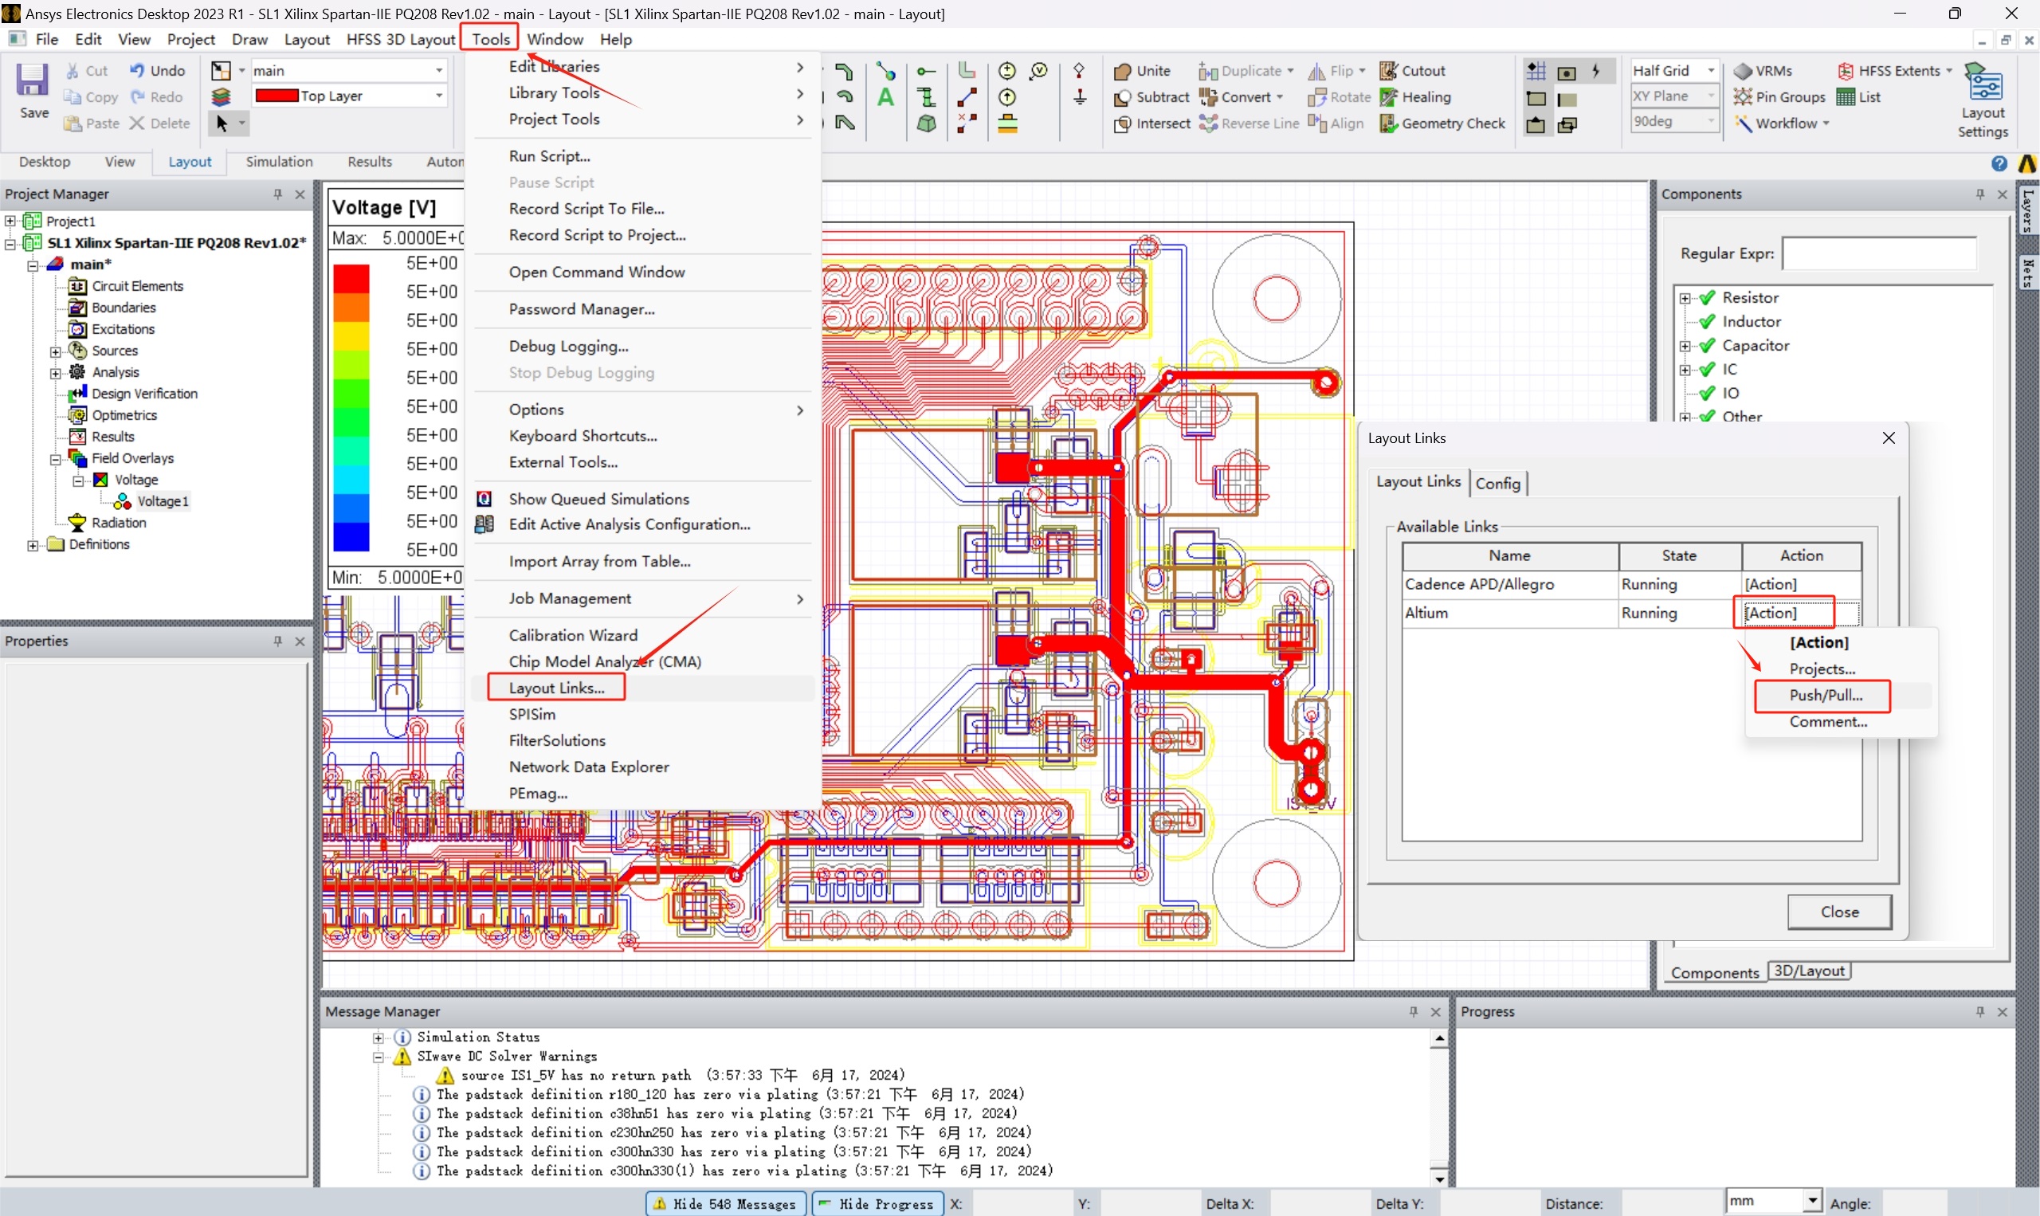Image resolution: width=2040 pixels, height=1216 pixels.
Task: Click the HFSS Extents icon
Action: coord(1845,71)
